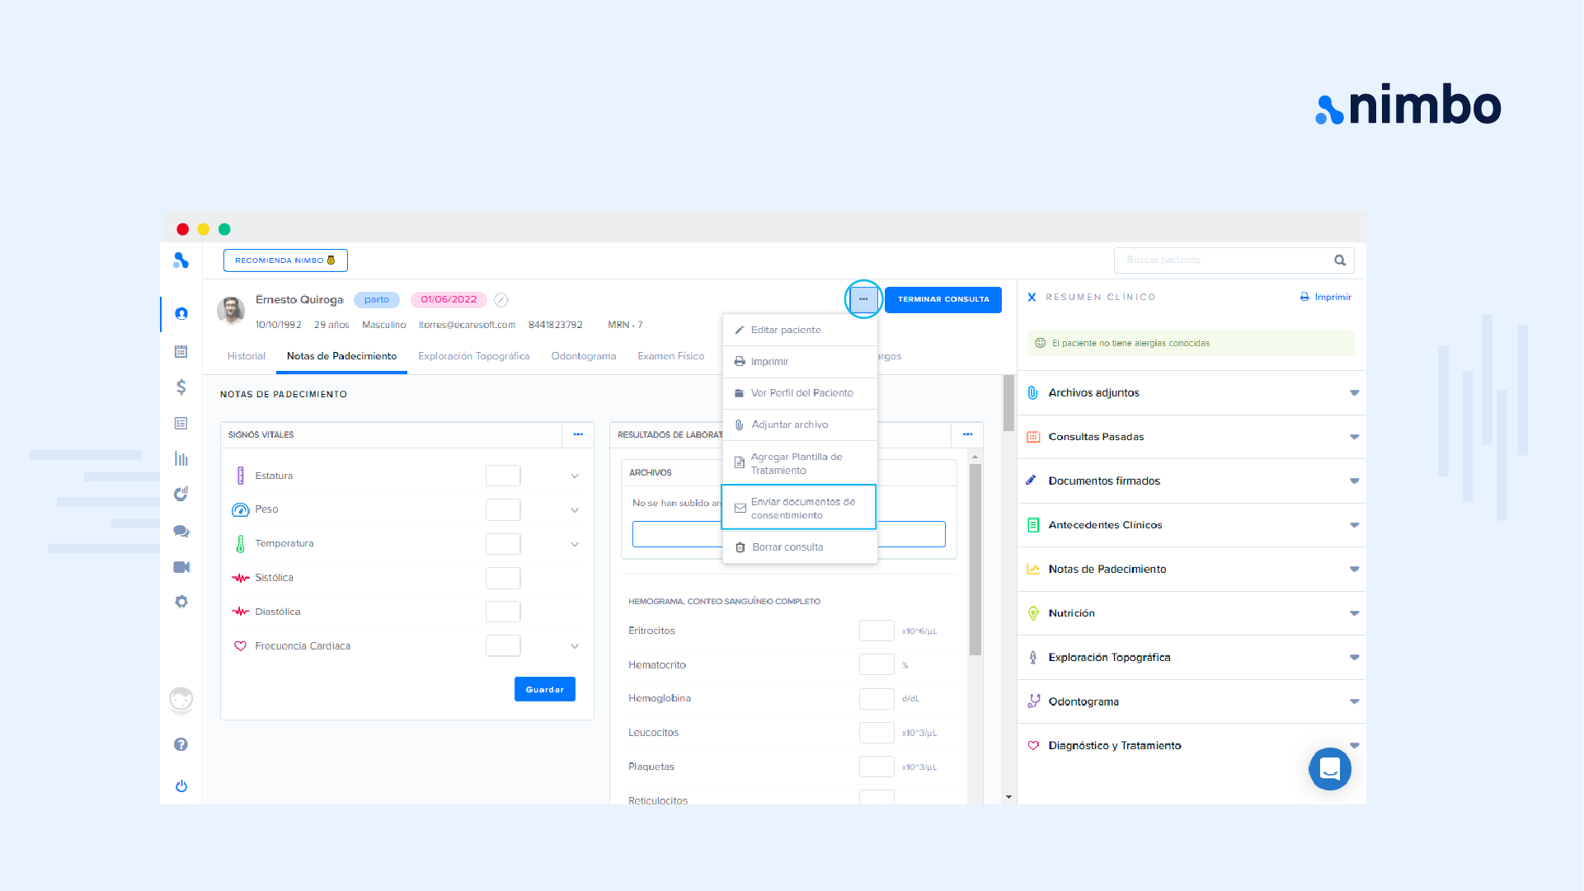
Task: Close Resumen Clínico panel with X
Action: point(1032,298)
